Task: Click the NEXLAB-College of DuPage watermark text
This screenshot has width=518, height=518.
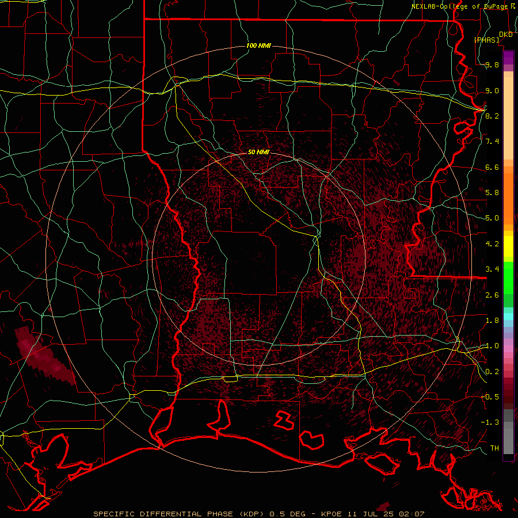Action: (459, 6)
